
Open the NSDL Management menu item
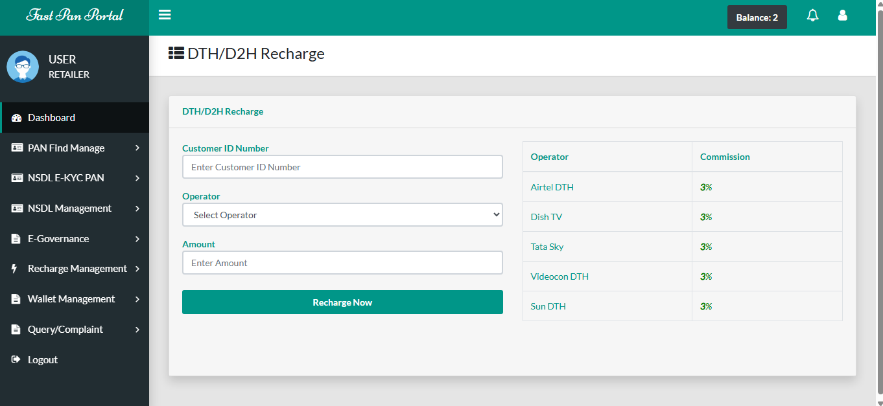coord(69,209)
